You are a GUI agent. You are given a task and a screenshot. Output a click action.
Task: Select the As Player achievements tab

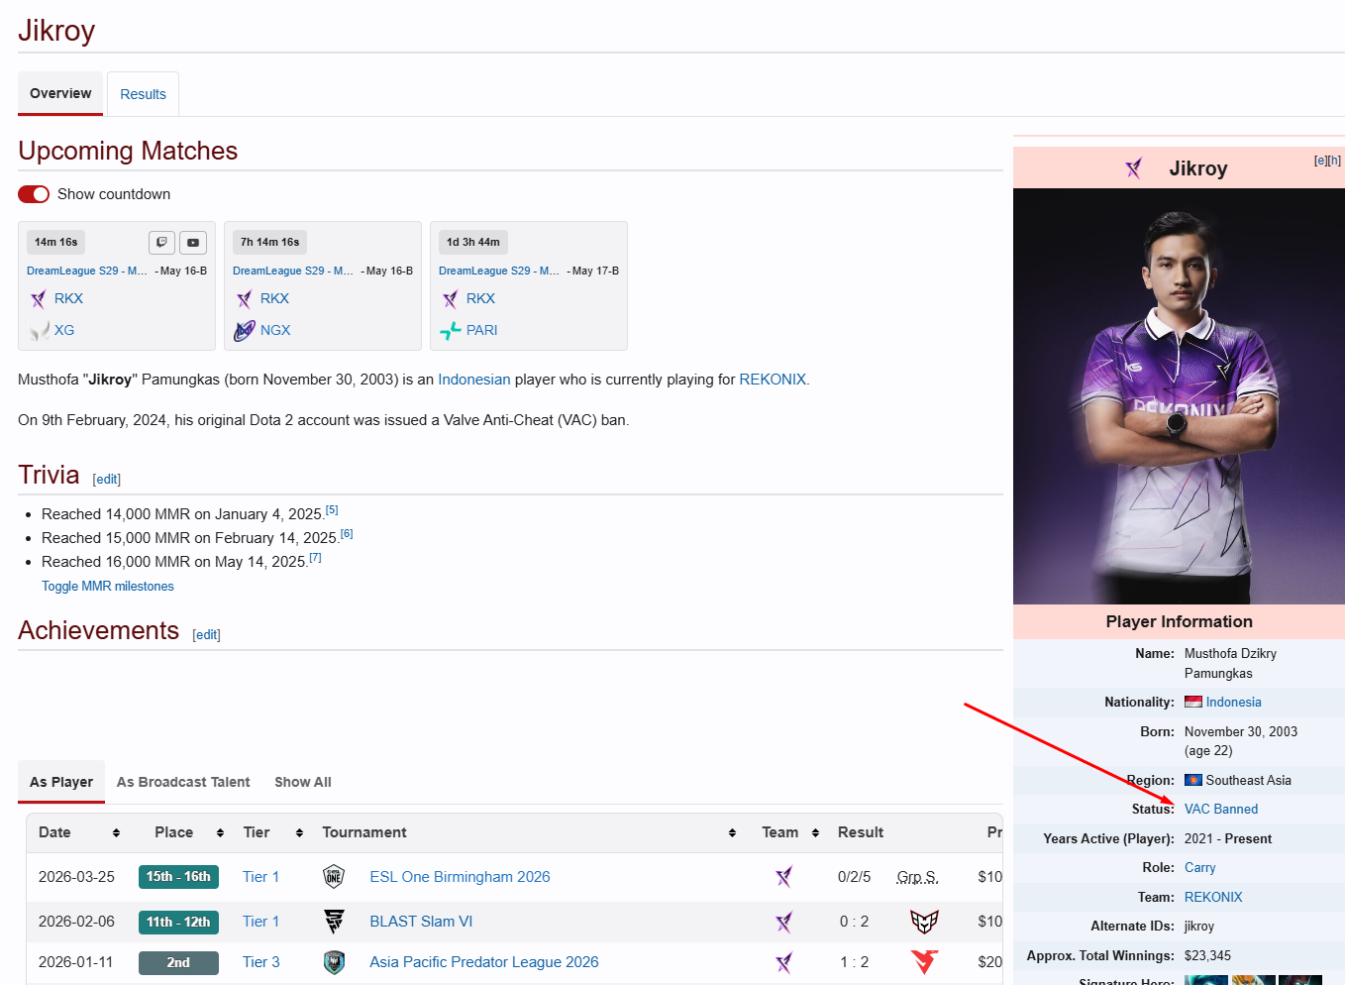61,782
